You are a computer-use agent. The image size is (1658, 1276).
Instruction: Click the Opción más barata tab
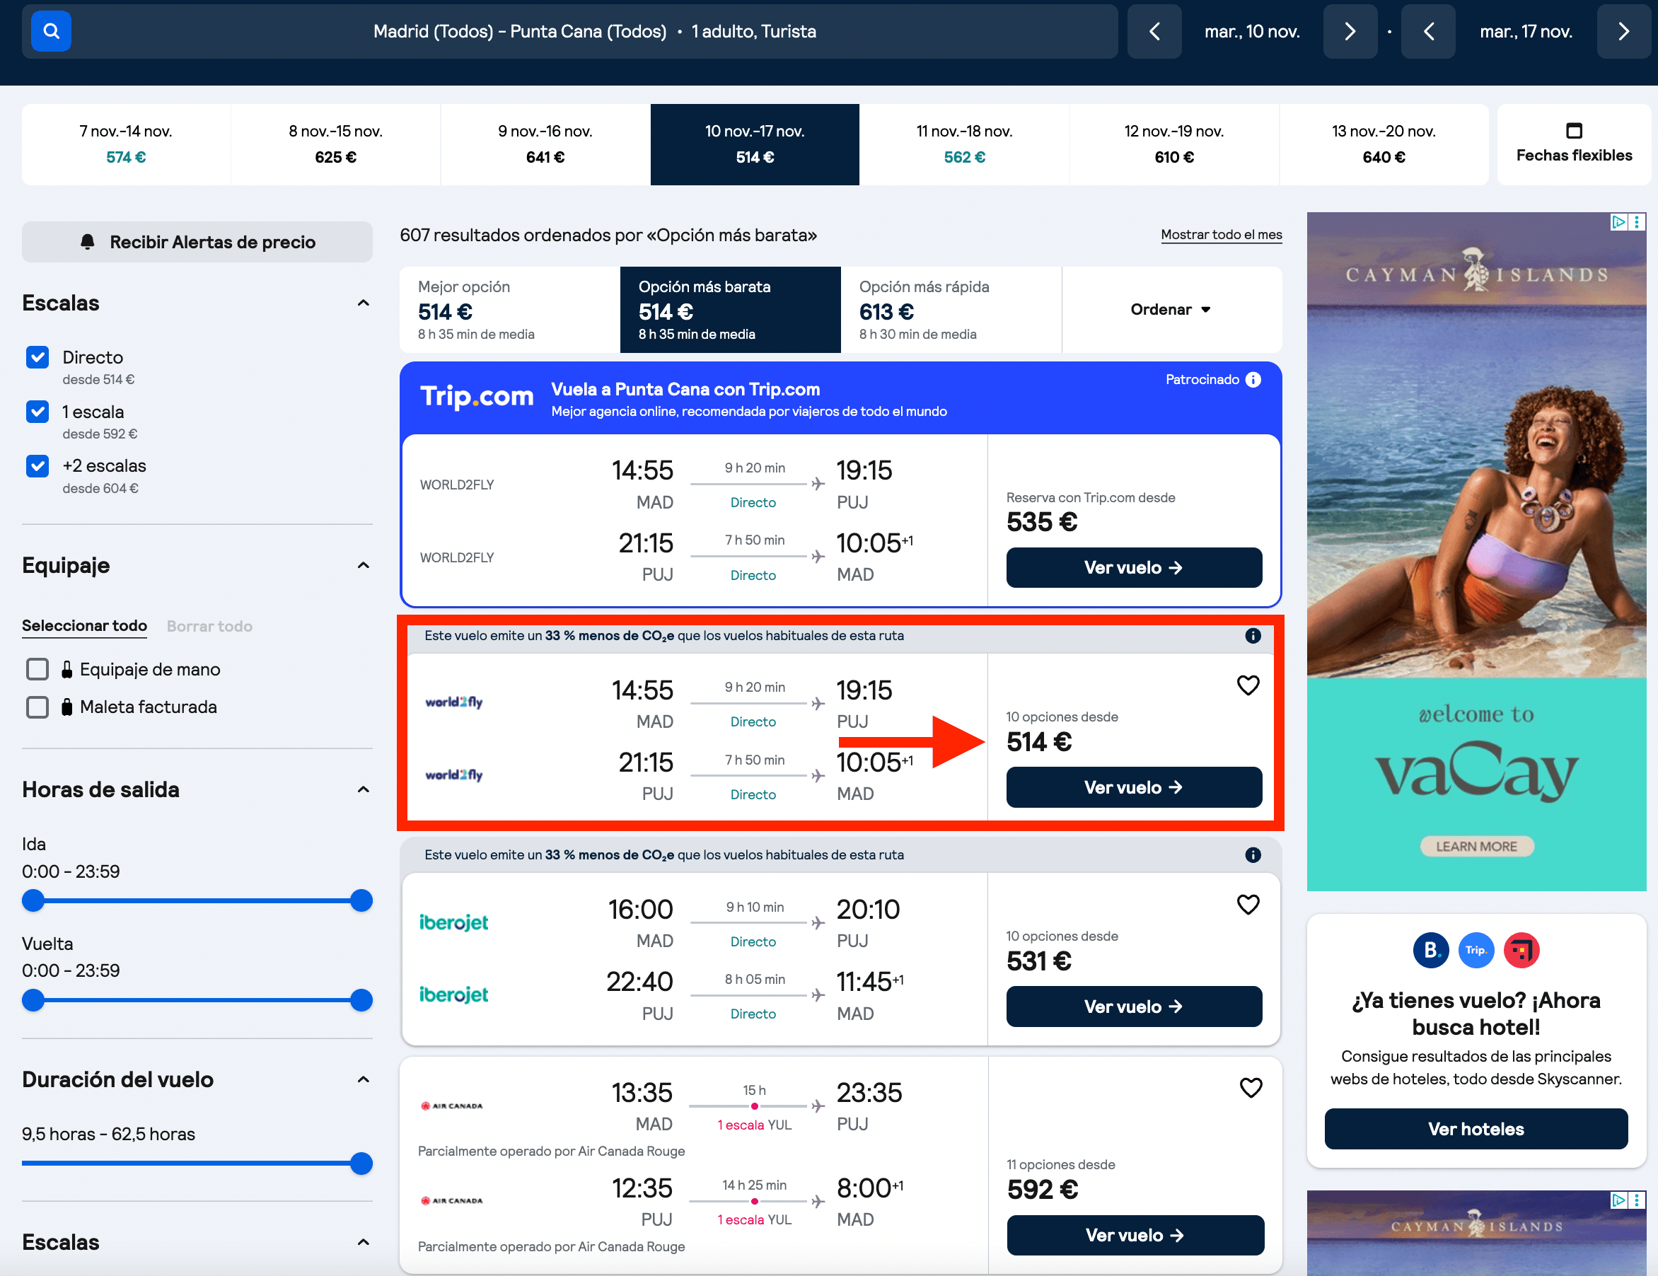click(x=730, y=310)
